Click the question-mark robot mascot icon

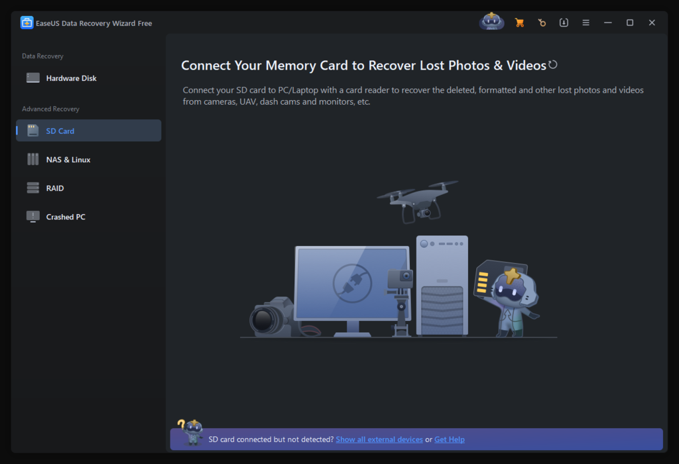[190, 432]
